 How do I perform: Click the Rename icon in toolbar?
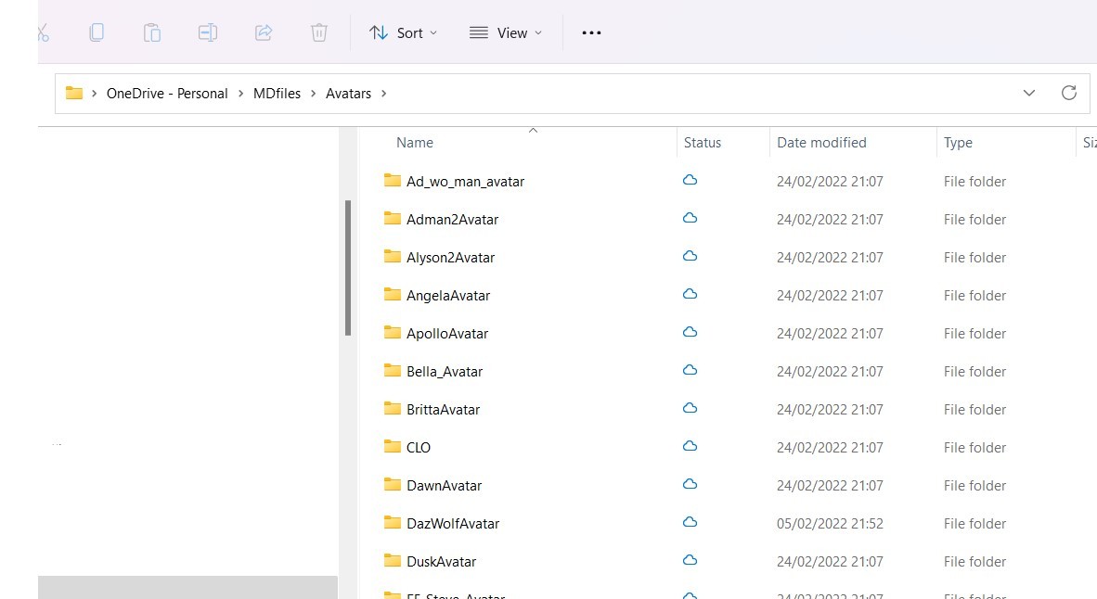click(x=208, y=32)
